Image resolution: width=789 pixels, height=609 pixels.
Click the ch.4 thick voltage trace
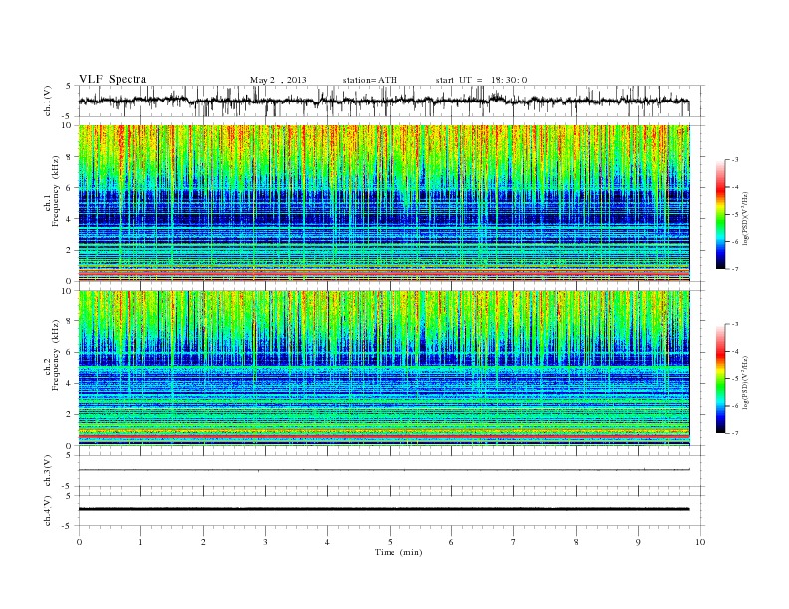point(384,509)
